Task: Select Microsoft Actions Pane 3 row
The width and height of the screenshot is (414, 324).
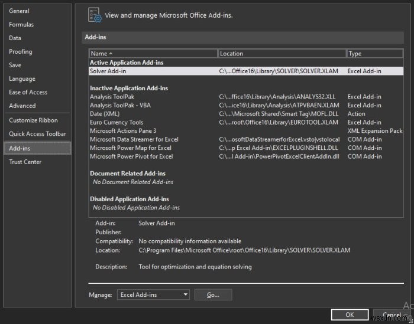Action: [246, 131]
